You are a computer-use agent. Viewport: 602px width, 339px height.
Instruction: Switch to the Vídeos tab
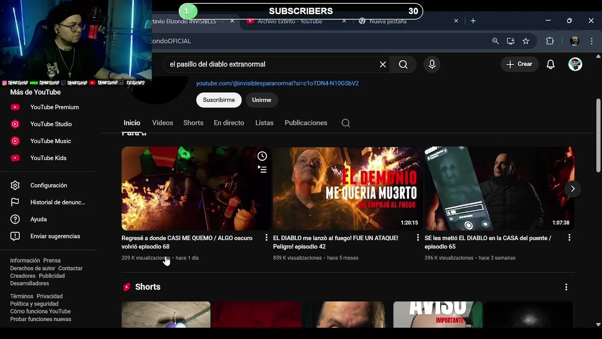[162, 123]
